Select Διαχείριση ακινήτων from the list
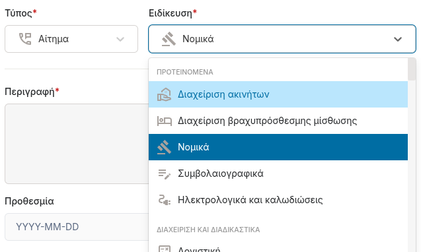 (x=278, y=94)
